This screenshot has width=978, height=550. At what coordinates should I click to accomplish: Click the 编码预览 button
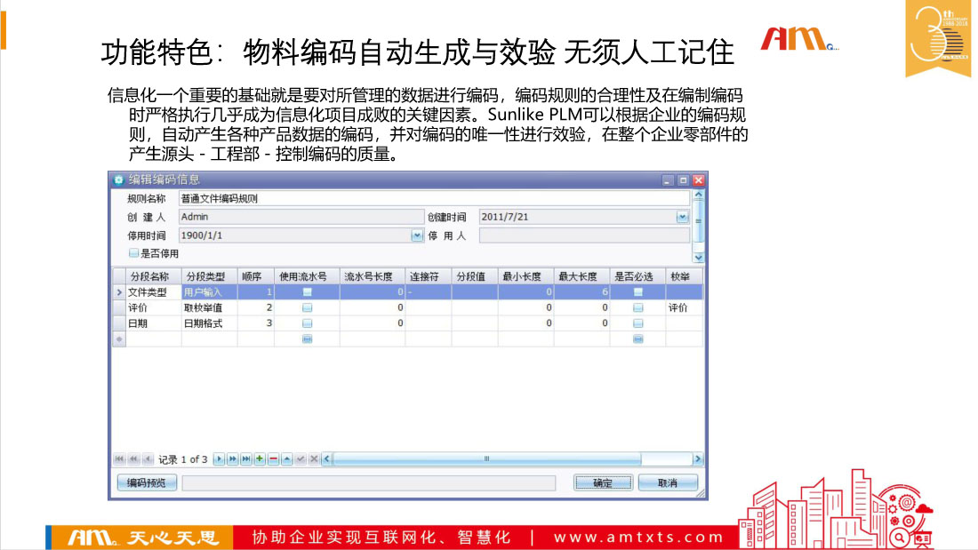(147, 482)
